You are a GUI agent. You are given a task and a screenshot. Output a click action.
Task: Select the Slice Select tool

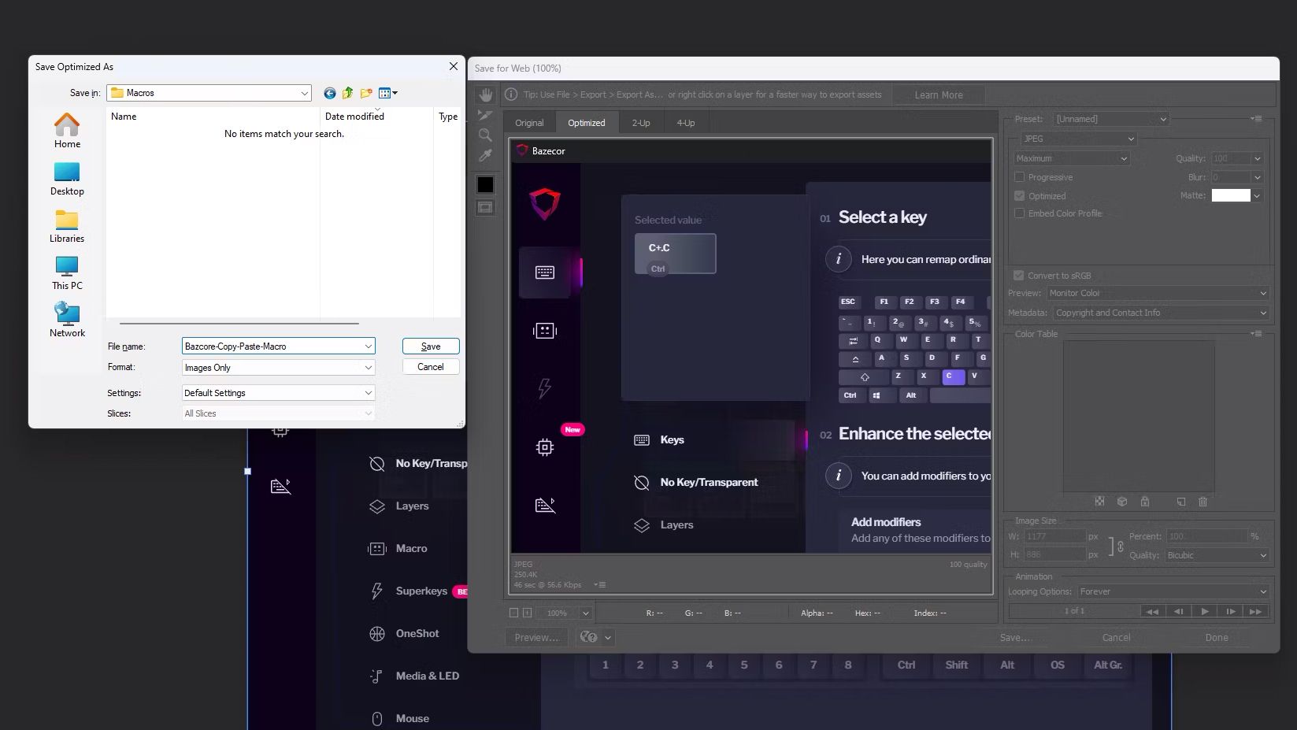(x=485, y=114)
